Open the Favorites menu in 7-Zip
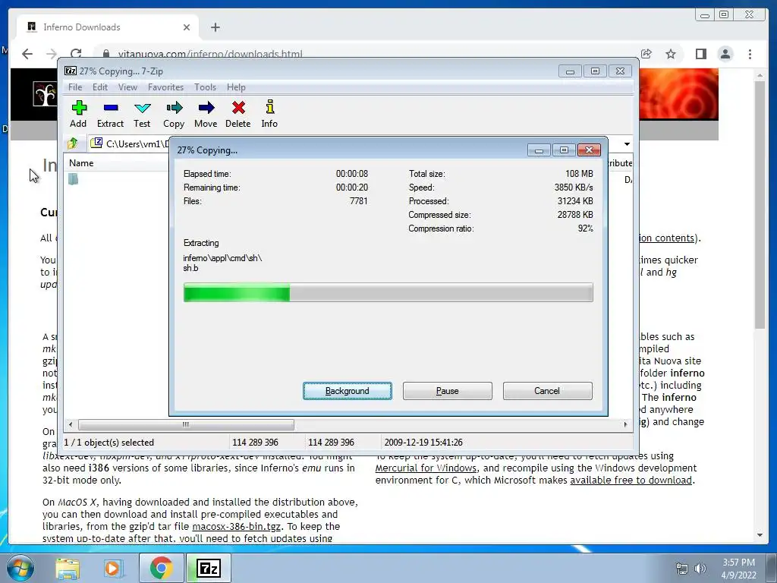 pyautogui.click(x=165, y=87)
